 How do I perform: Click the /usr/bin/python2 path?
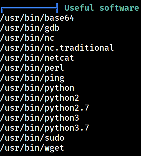pyautogui.click(x=40, y=98)
